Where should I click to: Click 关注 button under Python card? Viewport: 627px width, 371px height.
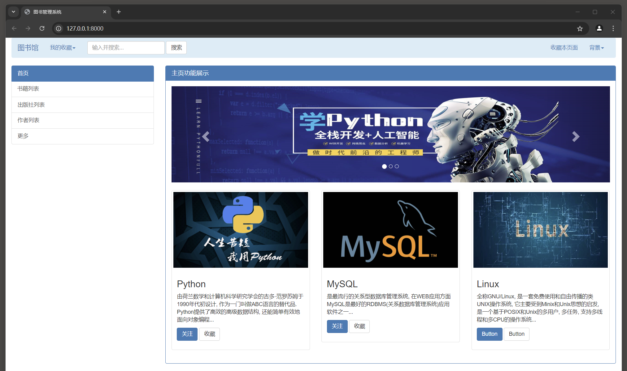point(187,334)
